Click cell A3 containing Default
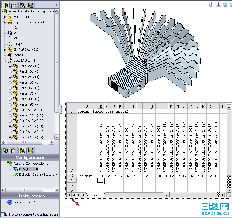 87,176
